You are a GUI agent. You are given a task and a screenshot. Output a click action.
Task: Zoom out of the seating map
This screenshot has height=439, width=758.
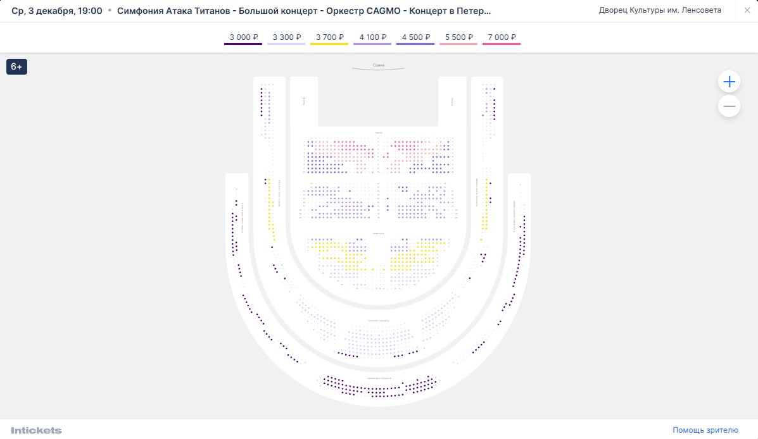pos(729,106)
